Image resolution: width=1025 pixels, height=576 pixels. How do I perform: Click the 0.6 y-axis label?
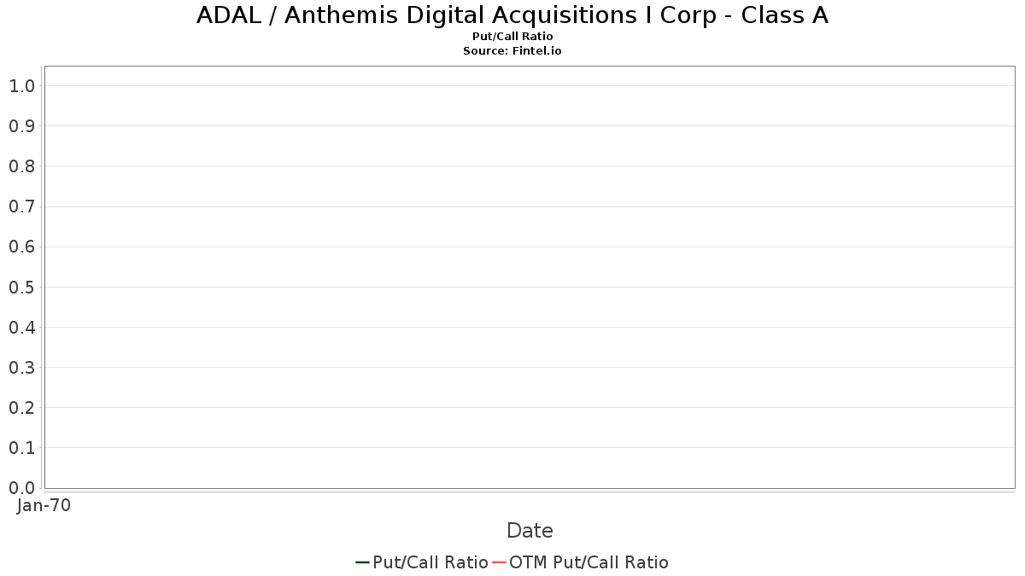click(x=22, y=247)
